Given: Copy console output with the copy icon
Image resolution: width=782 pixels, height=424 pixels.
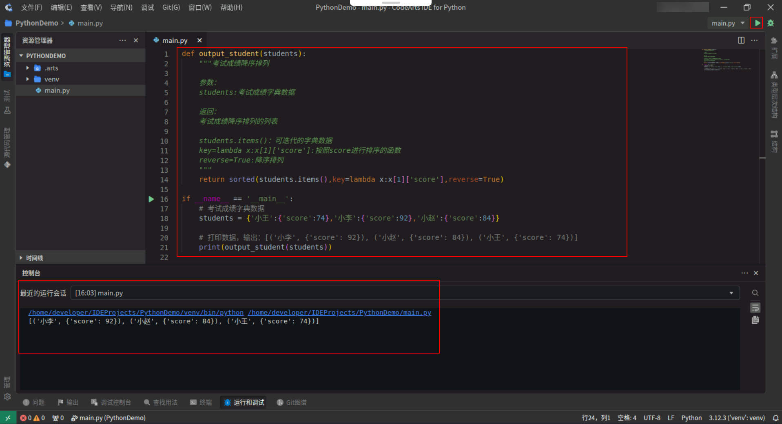Looking at the screenshot, I should [x=755, y=320].
